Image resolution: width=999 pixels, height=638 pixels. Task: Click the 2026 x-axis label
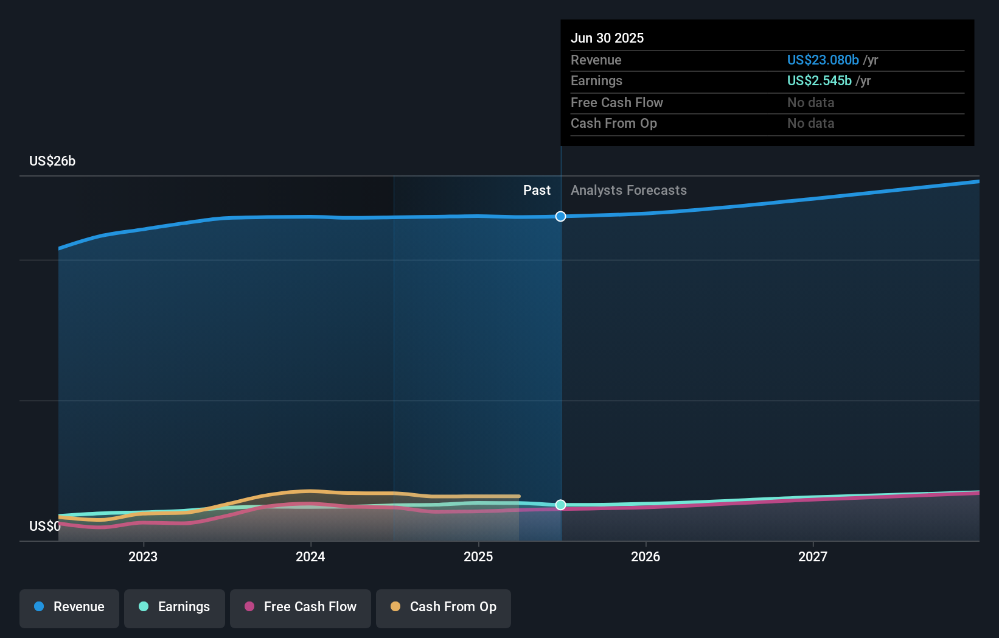[x=646, y=556]
